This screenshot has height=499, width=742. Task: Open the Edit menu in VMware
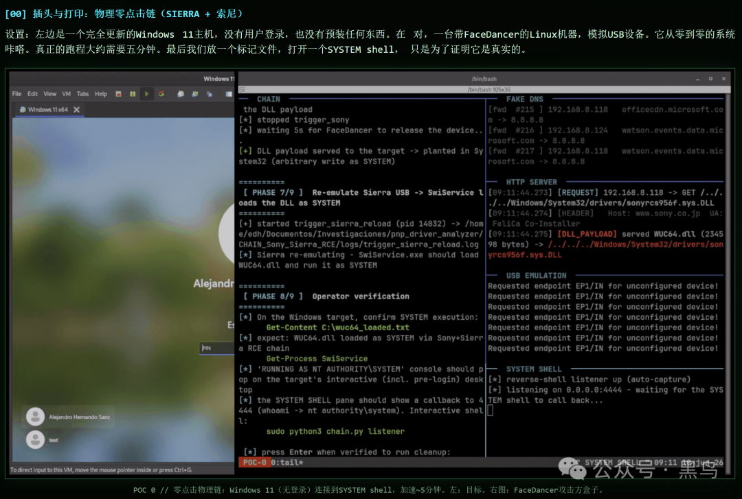(x=33, y=94)
